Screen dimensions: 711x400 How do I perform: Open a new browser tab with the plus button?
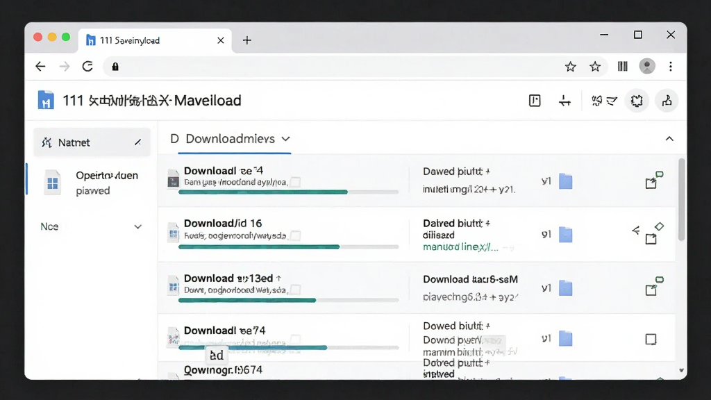pos(246,40)
